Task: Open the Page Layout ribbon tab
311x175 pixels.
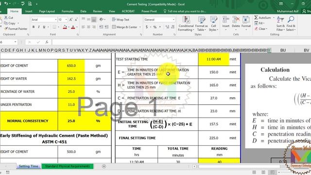Action: pyautogui.click(x=47, y=11)
